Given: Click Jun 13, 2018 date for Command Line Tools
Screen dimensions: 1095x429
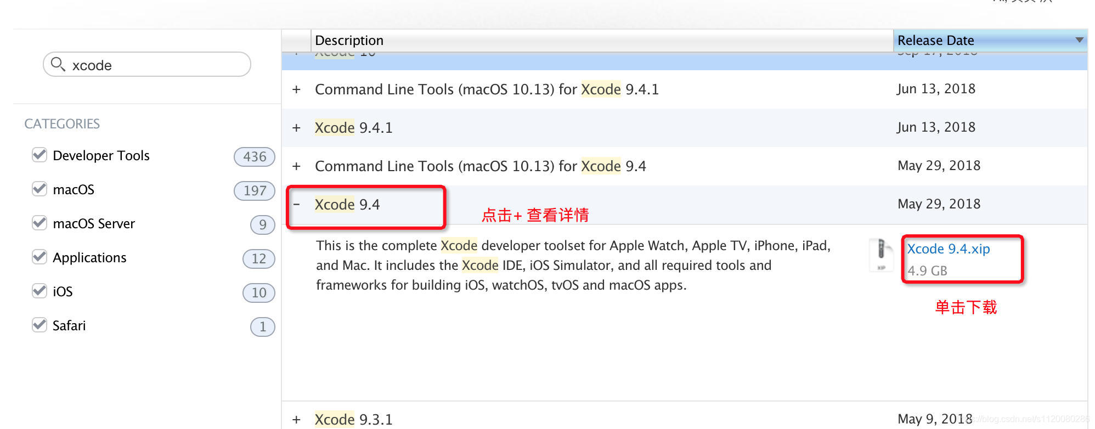Looking at the screenshot, I should coord(936,89).
